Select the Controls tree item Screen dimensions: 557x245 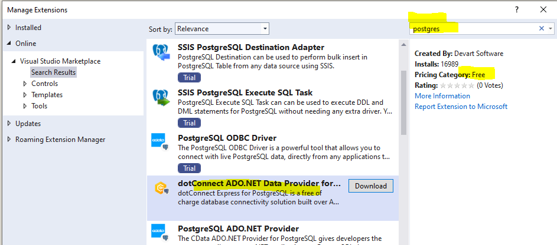pyautogui.click(x=45, y=84)
